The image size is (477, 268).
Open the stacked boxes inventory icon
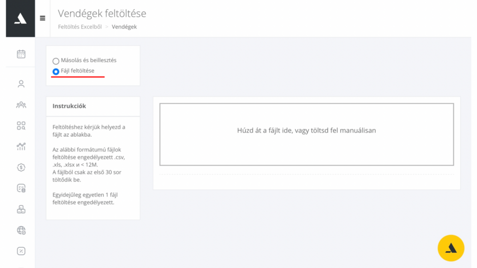tap(21, 209)
